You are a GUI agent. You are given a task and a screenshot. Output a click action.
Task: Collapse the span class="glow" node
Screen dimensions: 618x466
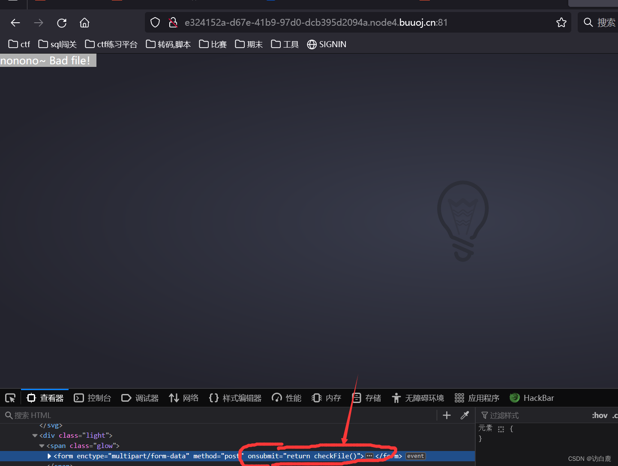[x=42, y=446]
